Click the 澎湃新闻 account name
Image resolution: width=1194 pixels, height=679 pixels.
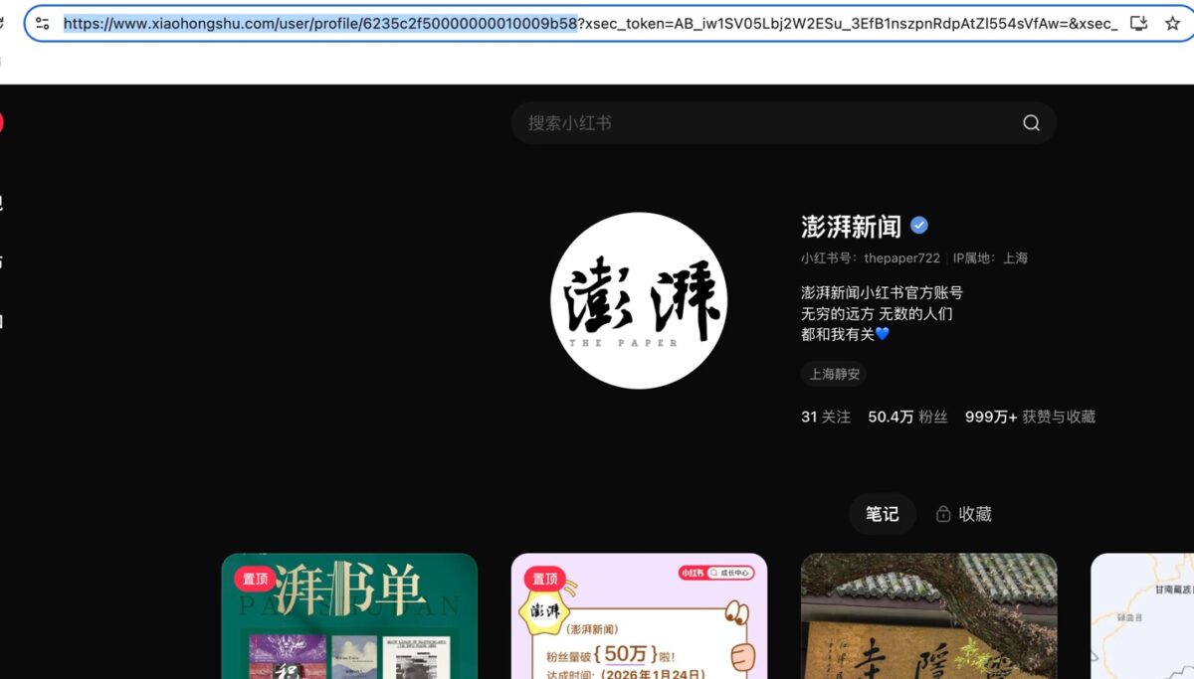[x=851, y=226]
